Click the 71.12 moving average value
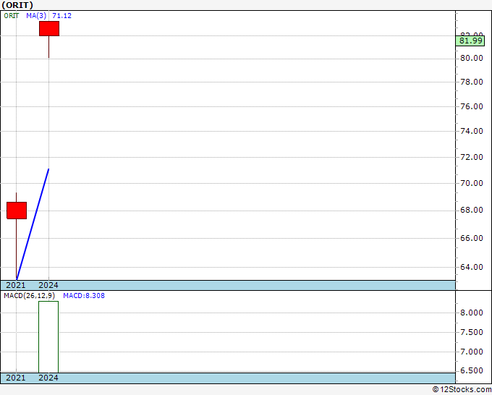The image size is (492, 395). [x=61, y=16]
